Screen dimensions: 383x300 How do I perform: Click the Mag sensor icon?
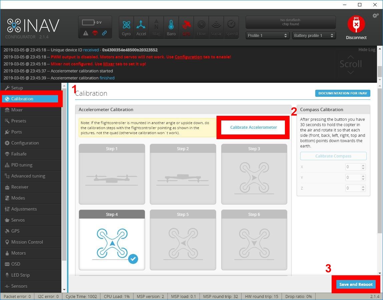coord(156,27)
